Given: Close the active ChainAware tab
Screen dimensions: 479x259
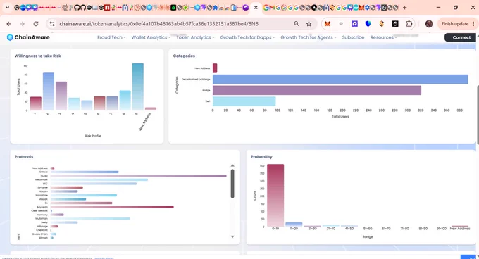Looking at the screenshot, I should (256, 8).
